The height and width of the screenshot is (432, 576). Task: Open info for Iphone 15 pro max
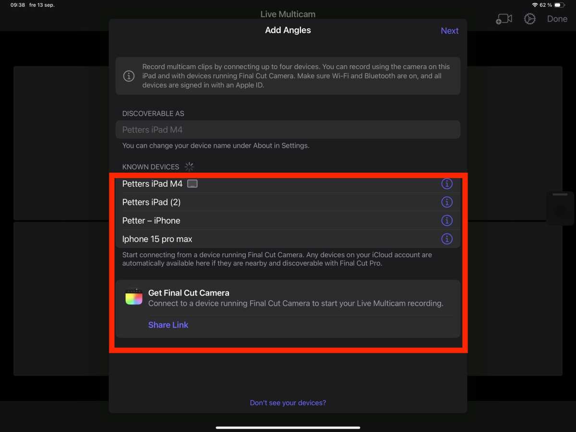click(x=447, y=239)
